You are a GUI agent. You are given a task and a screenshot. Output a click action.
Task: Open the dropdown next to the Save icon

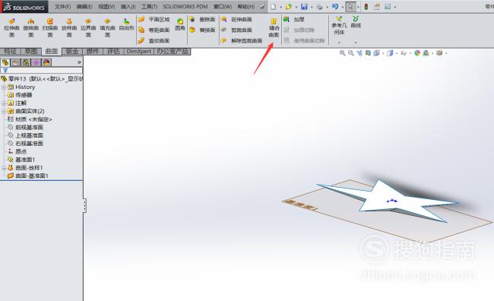point(312,7)
